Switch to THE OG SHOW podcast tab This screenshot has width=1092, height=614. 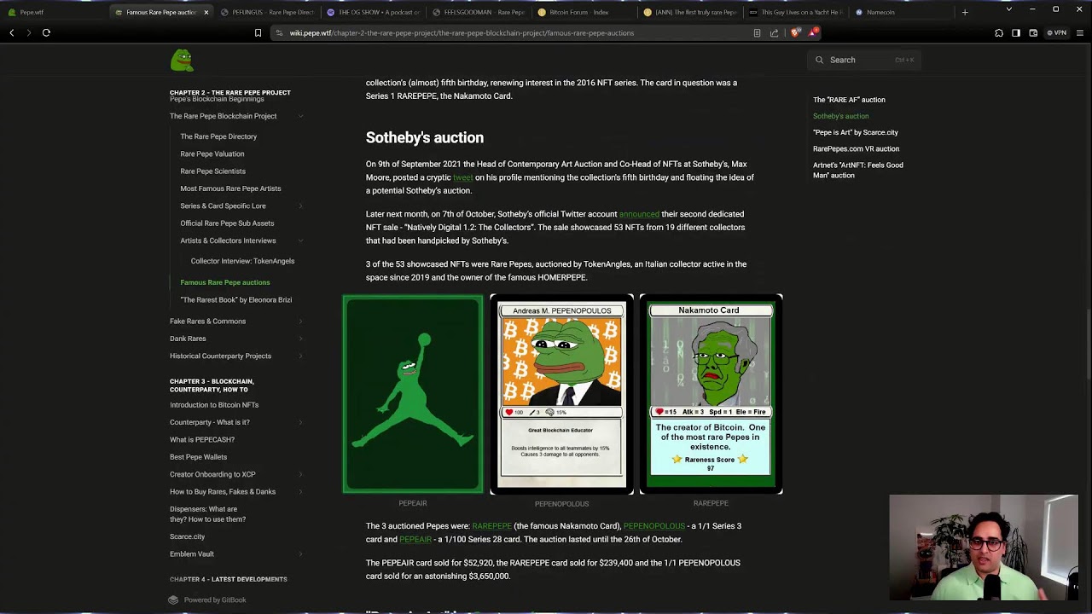[x=374, y=13]
